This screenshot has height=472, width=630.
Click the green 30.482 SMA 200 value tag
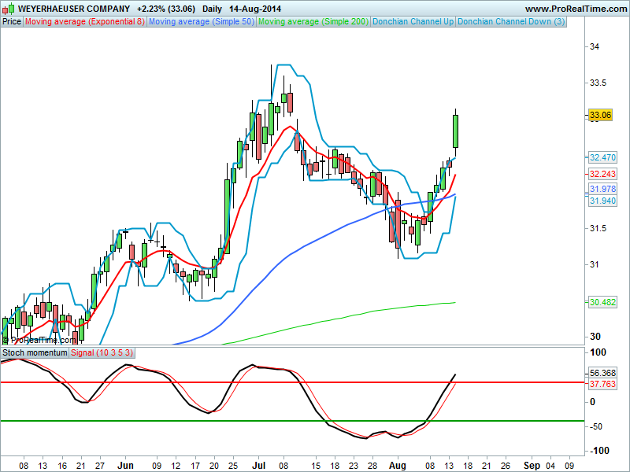point(602,302)
